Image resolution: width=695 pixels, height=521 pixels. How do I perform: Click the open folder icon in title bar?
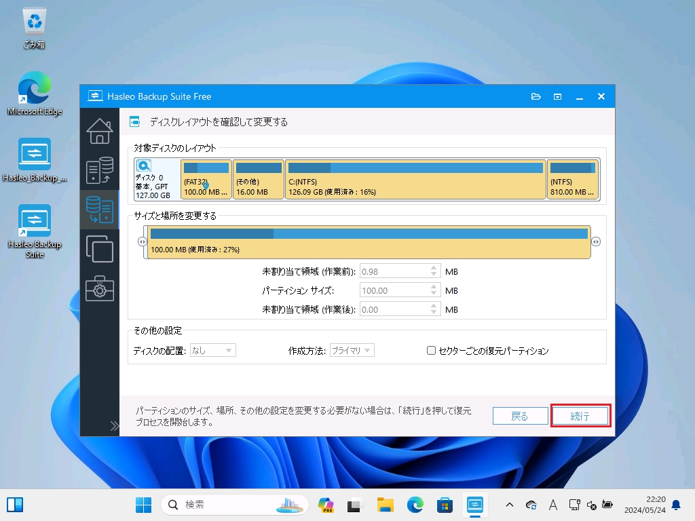click(536, 96)
